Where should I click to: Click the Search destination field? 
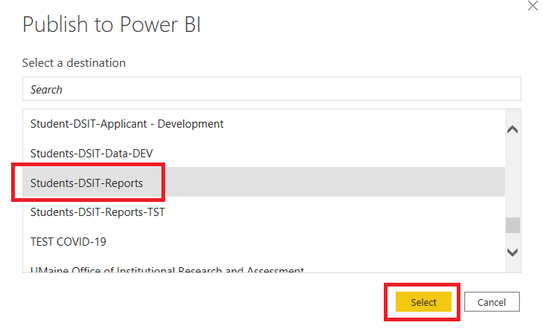point(271,89)
